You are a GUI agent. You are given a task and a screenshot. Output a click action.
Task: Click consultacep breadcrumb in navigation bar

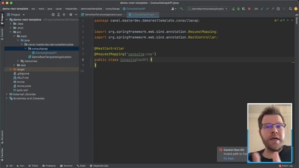(x=113, y=9)
